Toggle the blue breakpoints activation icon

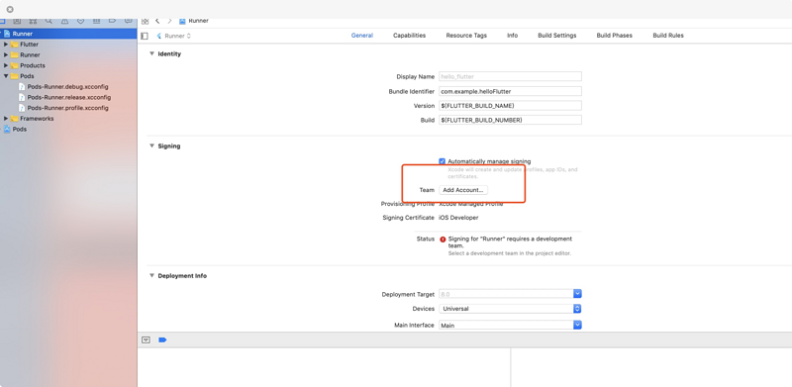(x=162, y=340)
